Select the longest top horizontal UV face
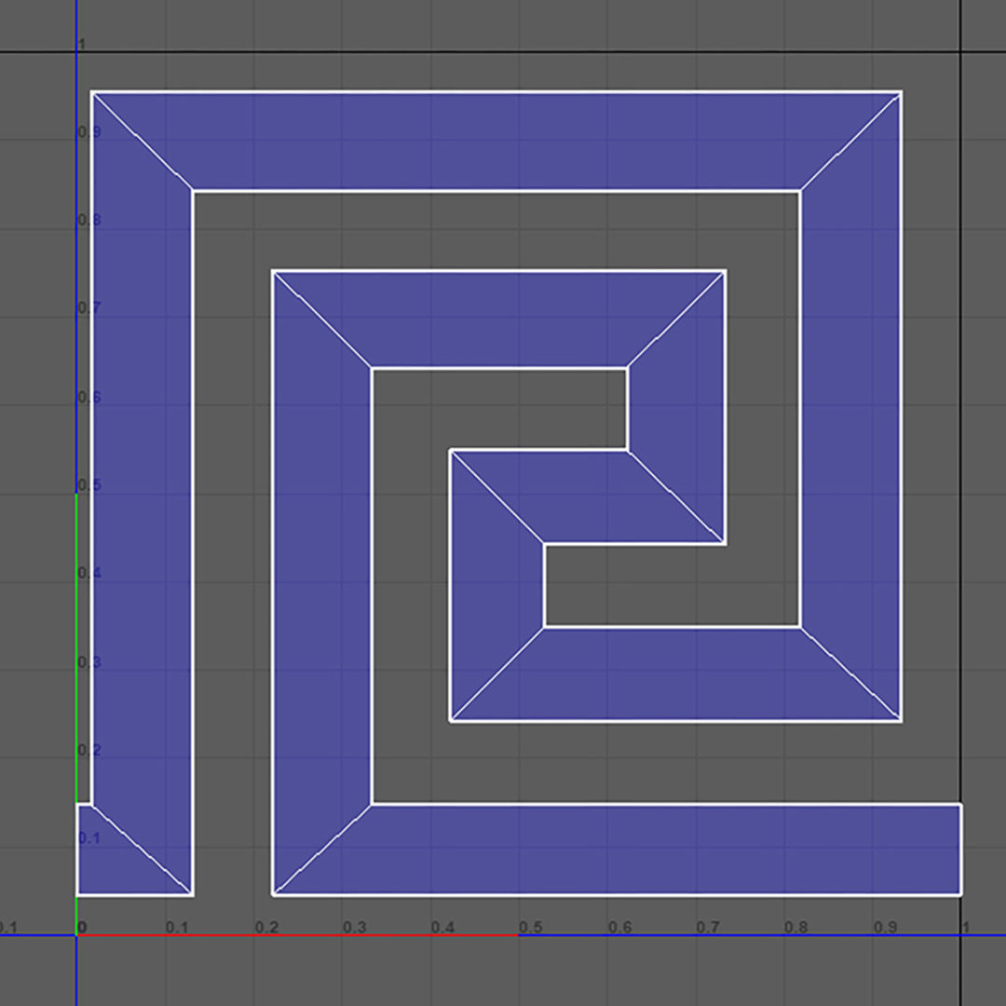Viewport: 1006px width, 1006px height. [497, 142]
